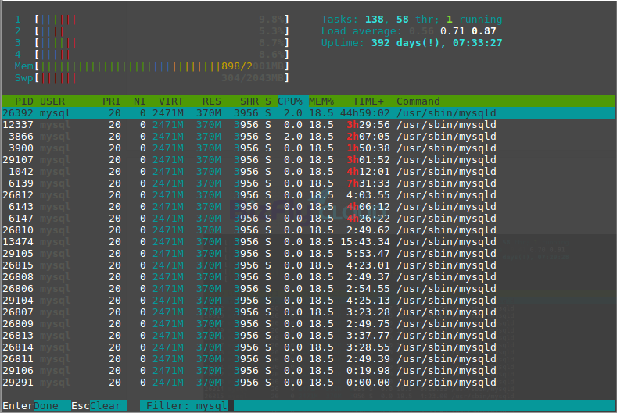
Task: Select process row with PID 1042
Action: tap(308, 172)
